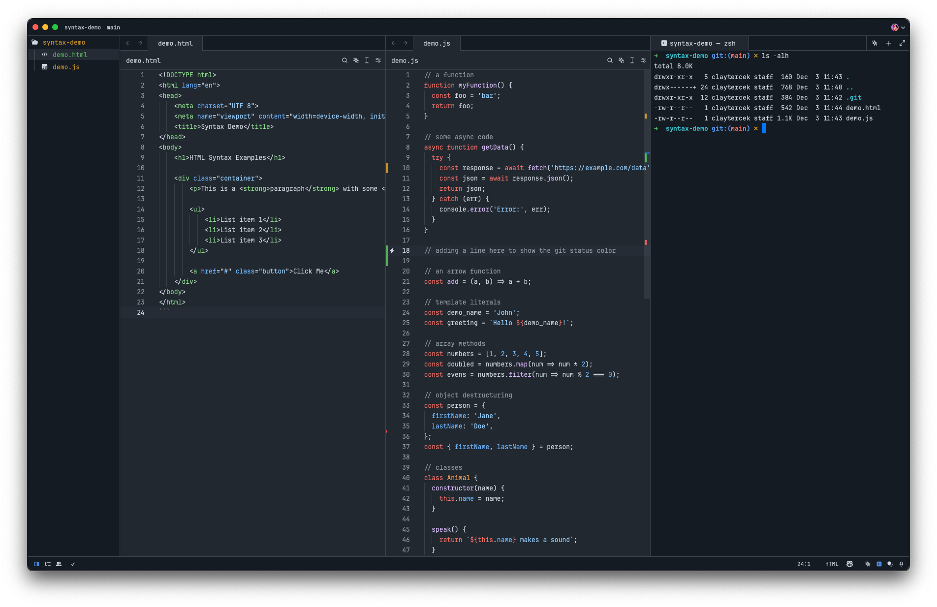Click the selections cursor icon in demo.js toolbar
The height and width of the screenshot is (607, 937).
[x=632, y=61]
